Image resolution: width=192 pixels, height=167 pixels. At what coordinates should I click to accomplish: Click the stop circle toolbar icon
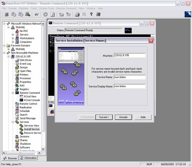45,14
